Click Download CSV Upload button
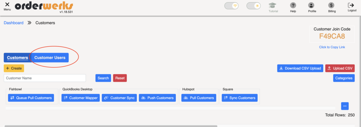The width and height of the screenshot is (361, 127). (300, 68)
